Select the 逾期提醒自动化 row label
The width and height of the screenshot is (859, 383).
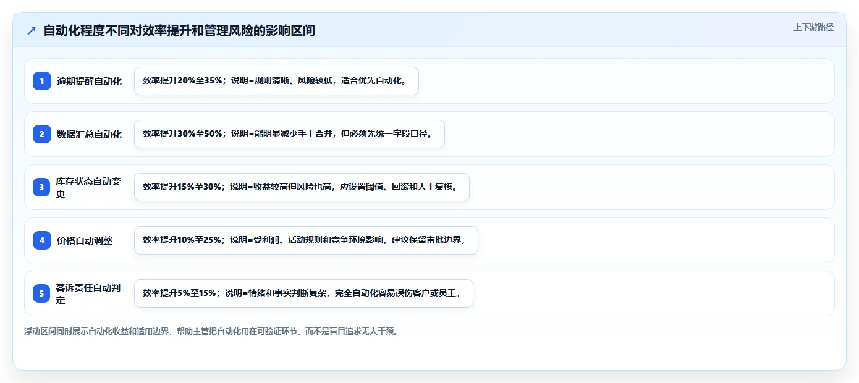coord(89,81)
